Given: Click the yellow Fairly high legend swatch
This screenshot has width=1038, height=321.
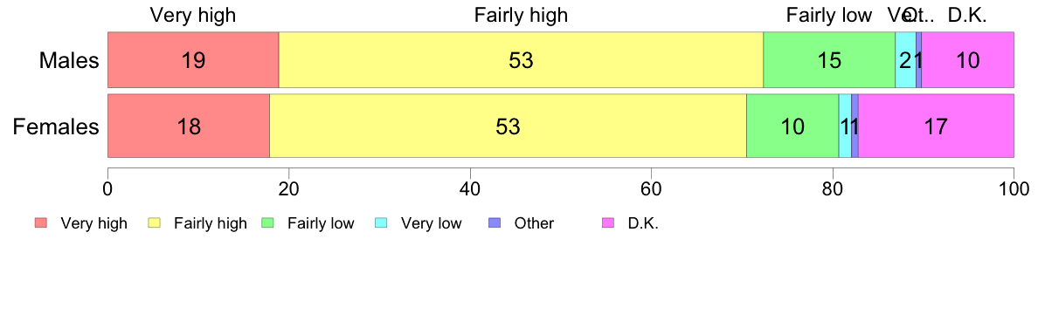Looking at the screenshot, I should pyautogui.click(x=155, y=223).
